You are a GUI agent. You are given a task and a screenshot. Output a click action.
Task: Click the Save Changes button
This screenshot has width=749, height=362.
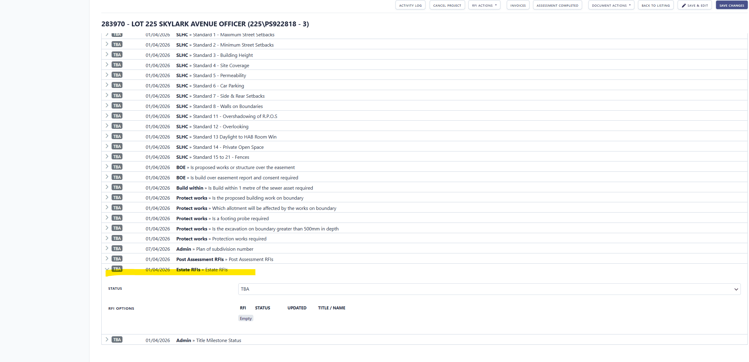(x=731, y=5)
